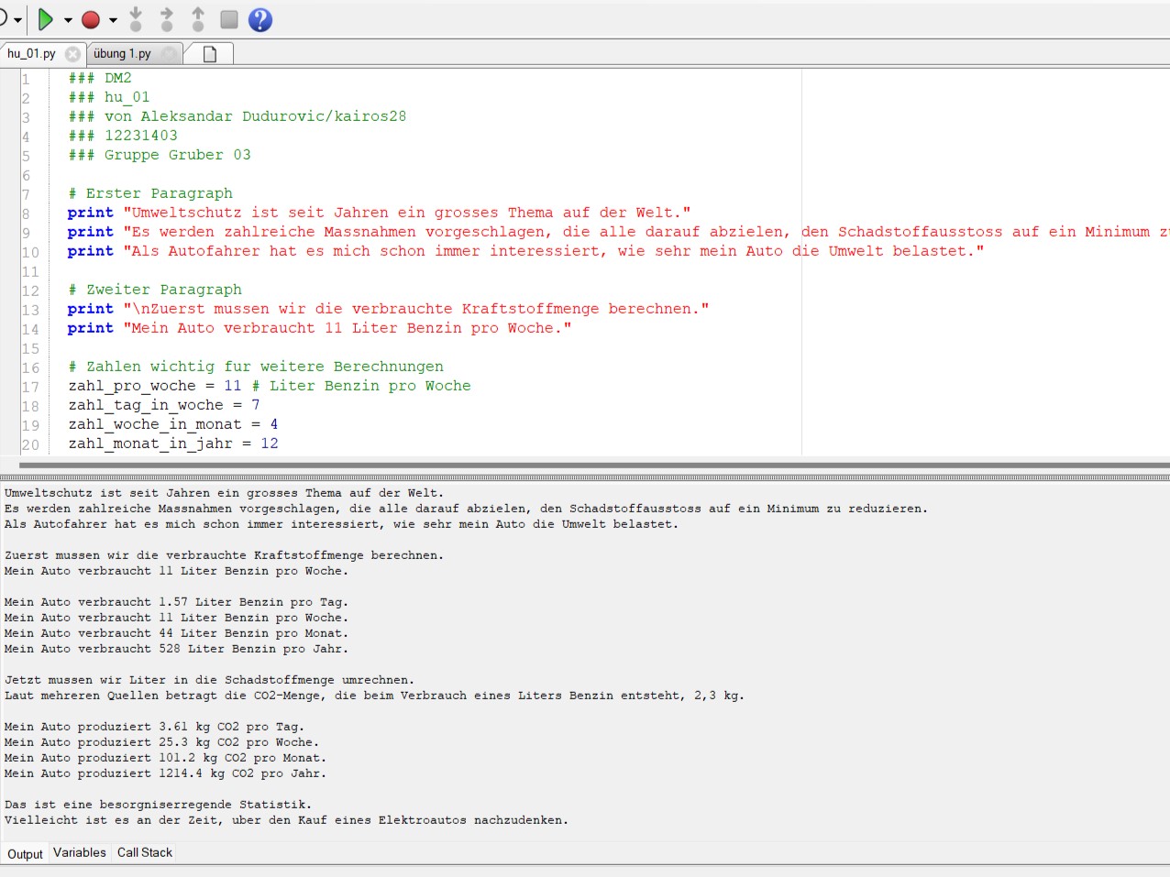Open the dropdown arrow next to the run button
The image size is (1170, 877).
[67, 20]
